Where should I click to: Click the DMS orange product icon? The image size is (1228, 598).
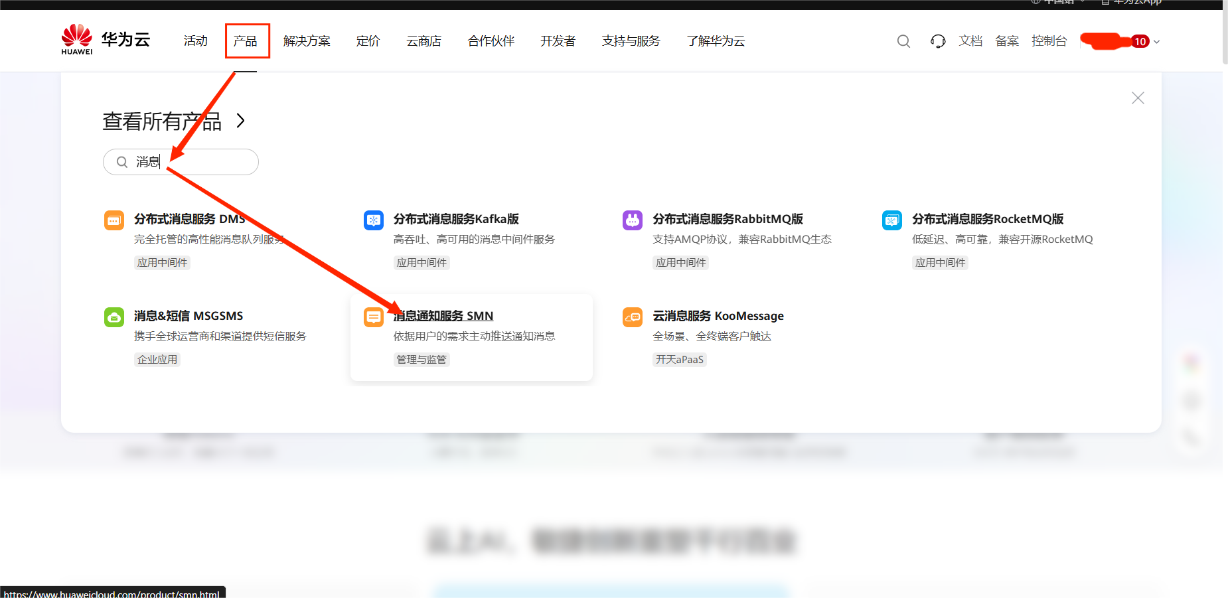(x=114, y=220)
